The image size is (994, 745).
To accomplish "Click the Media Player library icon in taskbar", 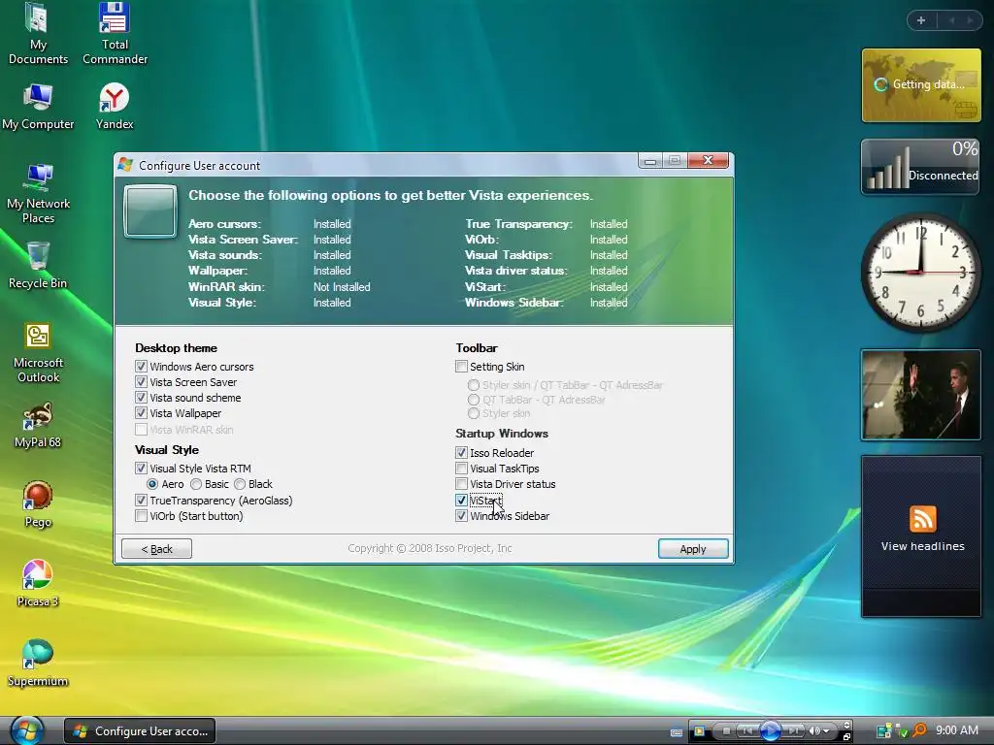I will (699, 731).
